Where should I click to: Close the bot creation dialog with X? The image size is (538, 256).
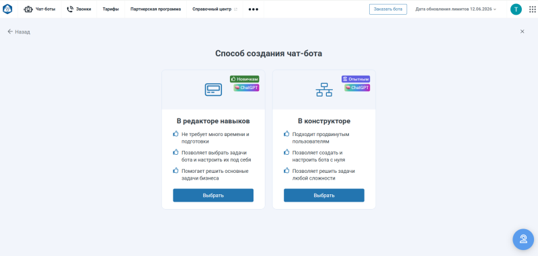tap(523, 31)
